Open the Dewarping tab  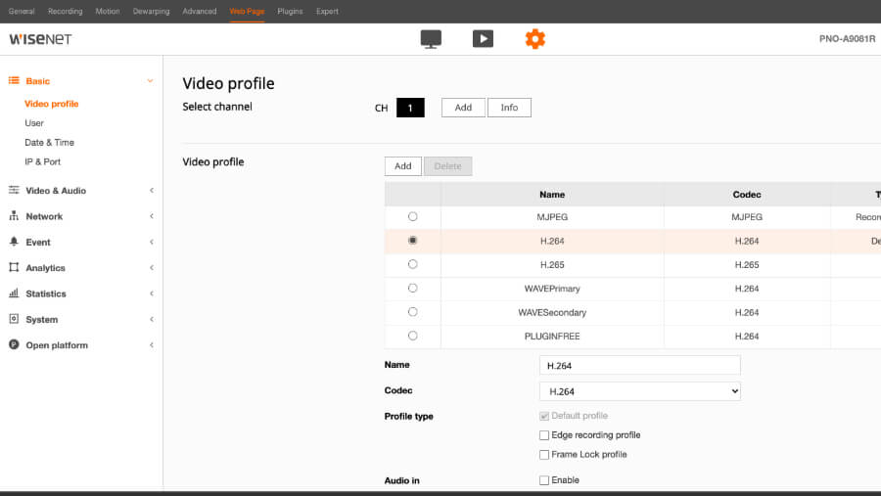[x=150, y=12]
